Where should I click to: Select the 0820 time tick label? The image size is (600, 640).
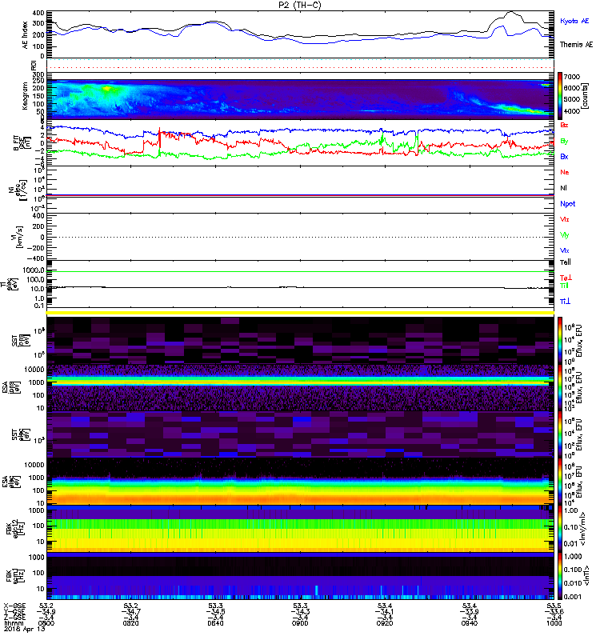point(130,624)
